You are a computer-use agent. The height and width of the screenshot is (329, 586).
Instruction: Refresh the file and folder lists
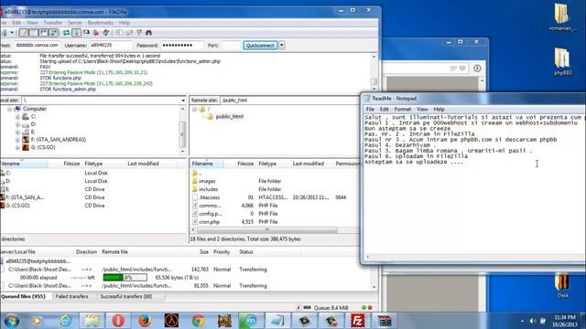(x=66, y=33)
